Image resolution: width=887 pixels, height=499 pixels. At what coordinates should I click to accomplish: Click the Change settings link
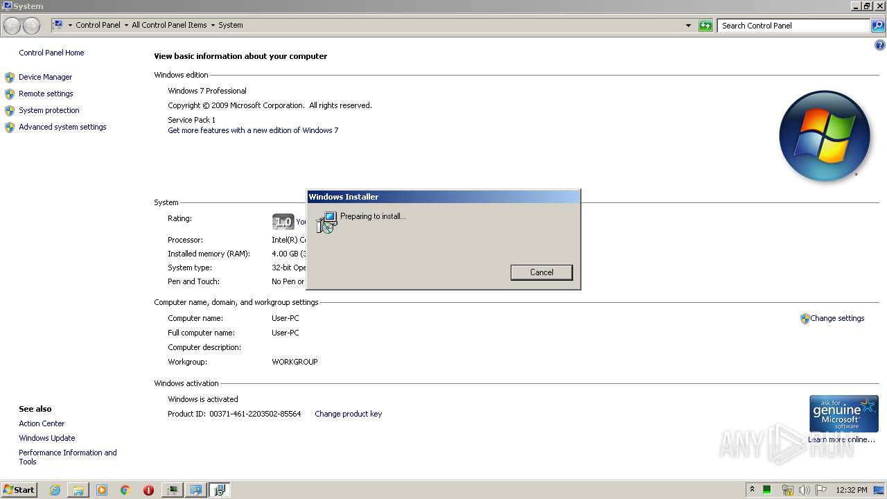point(837,318)
